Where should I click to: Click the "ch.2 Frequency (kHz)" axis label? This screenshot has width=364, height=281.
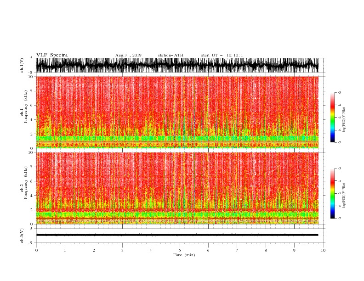point(24,183)
